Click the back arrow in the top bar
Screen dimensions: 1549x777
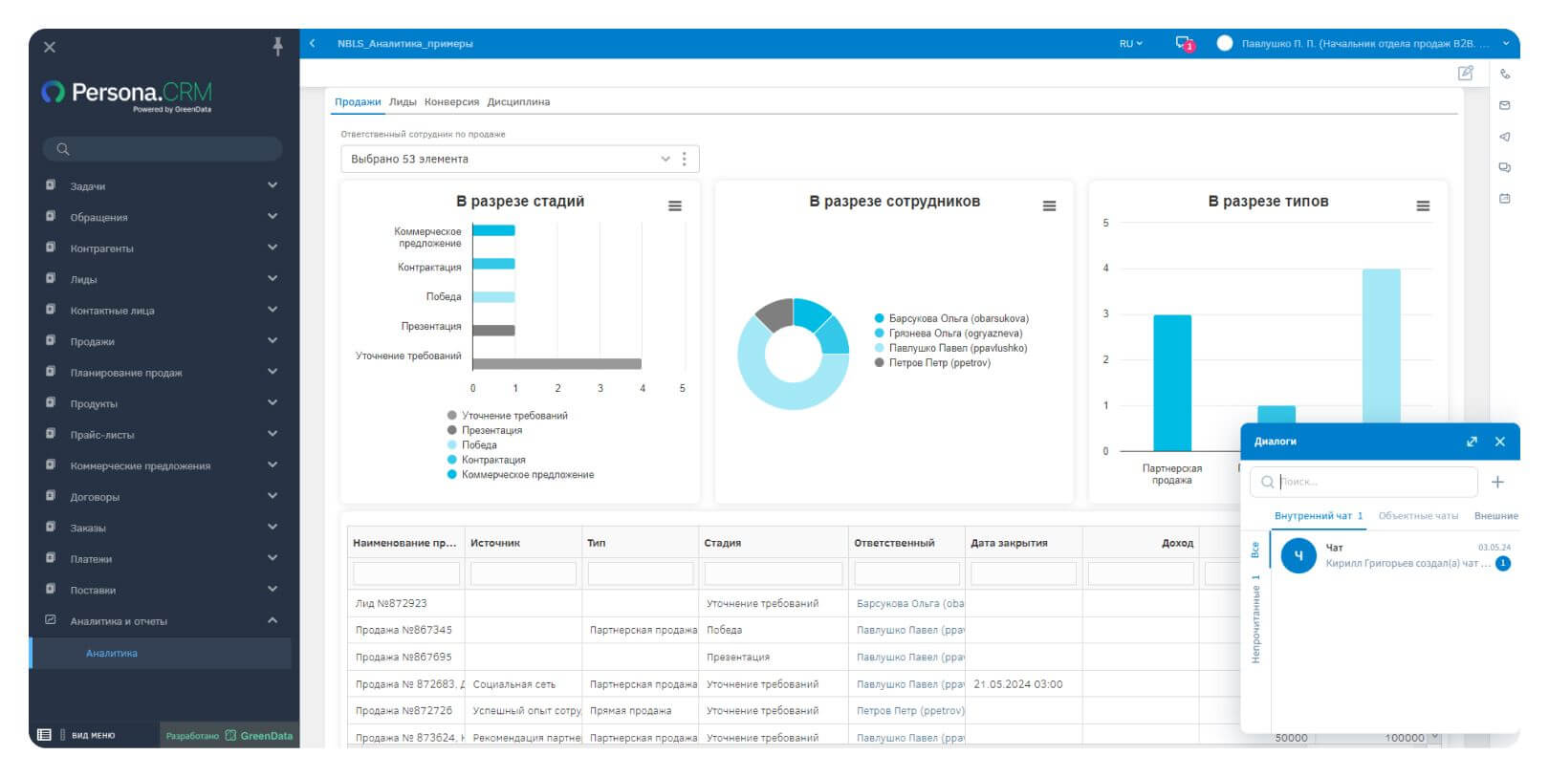[x=313, y=43]
